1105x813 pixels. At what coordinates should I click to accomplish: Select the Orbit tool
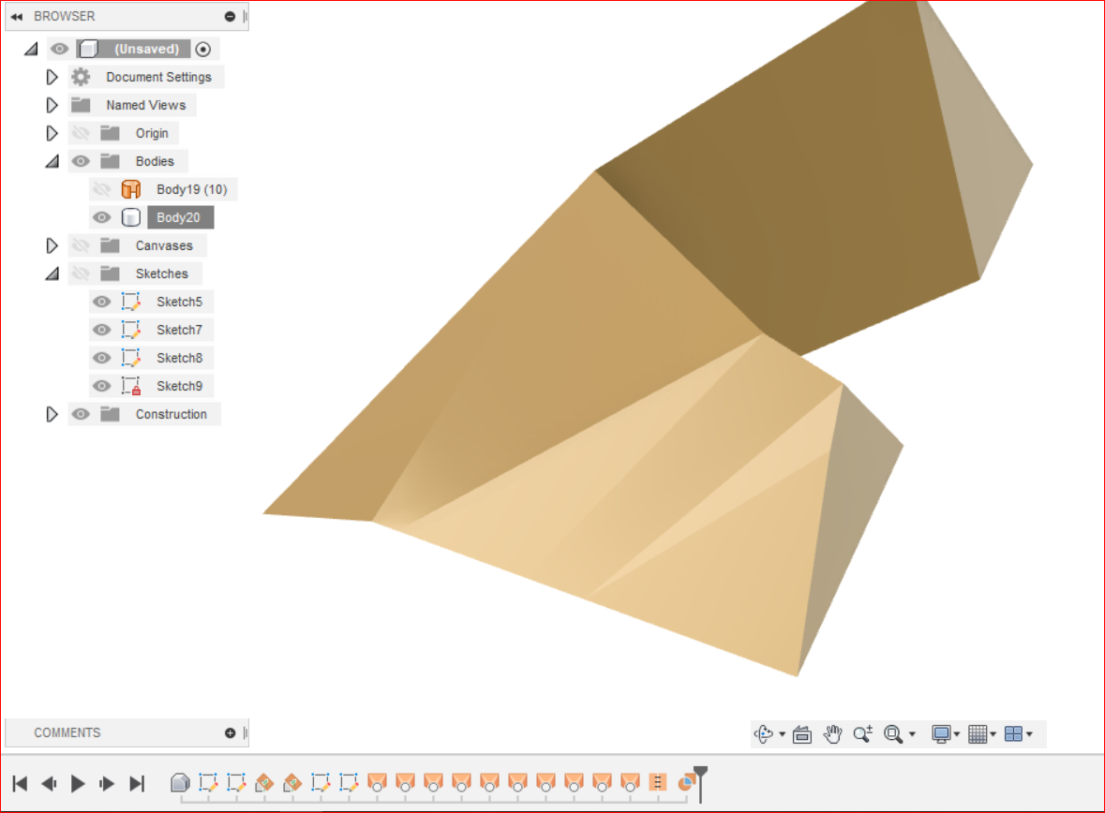(x=764, y=733)
